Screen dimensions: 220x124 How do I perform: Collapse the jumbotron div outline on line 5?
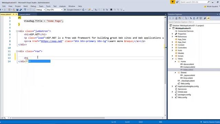(17, 31)
